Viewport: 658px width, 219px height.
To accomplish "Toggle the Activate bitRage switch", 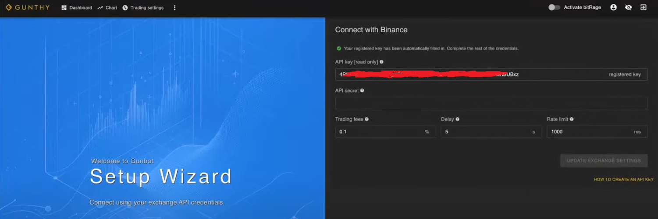I will 554,7.
